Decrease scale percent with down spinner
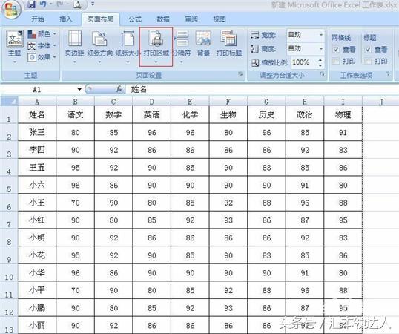 [x=320, y=65]
